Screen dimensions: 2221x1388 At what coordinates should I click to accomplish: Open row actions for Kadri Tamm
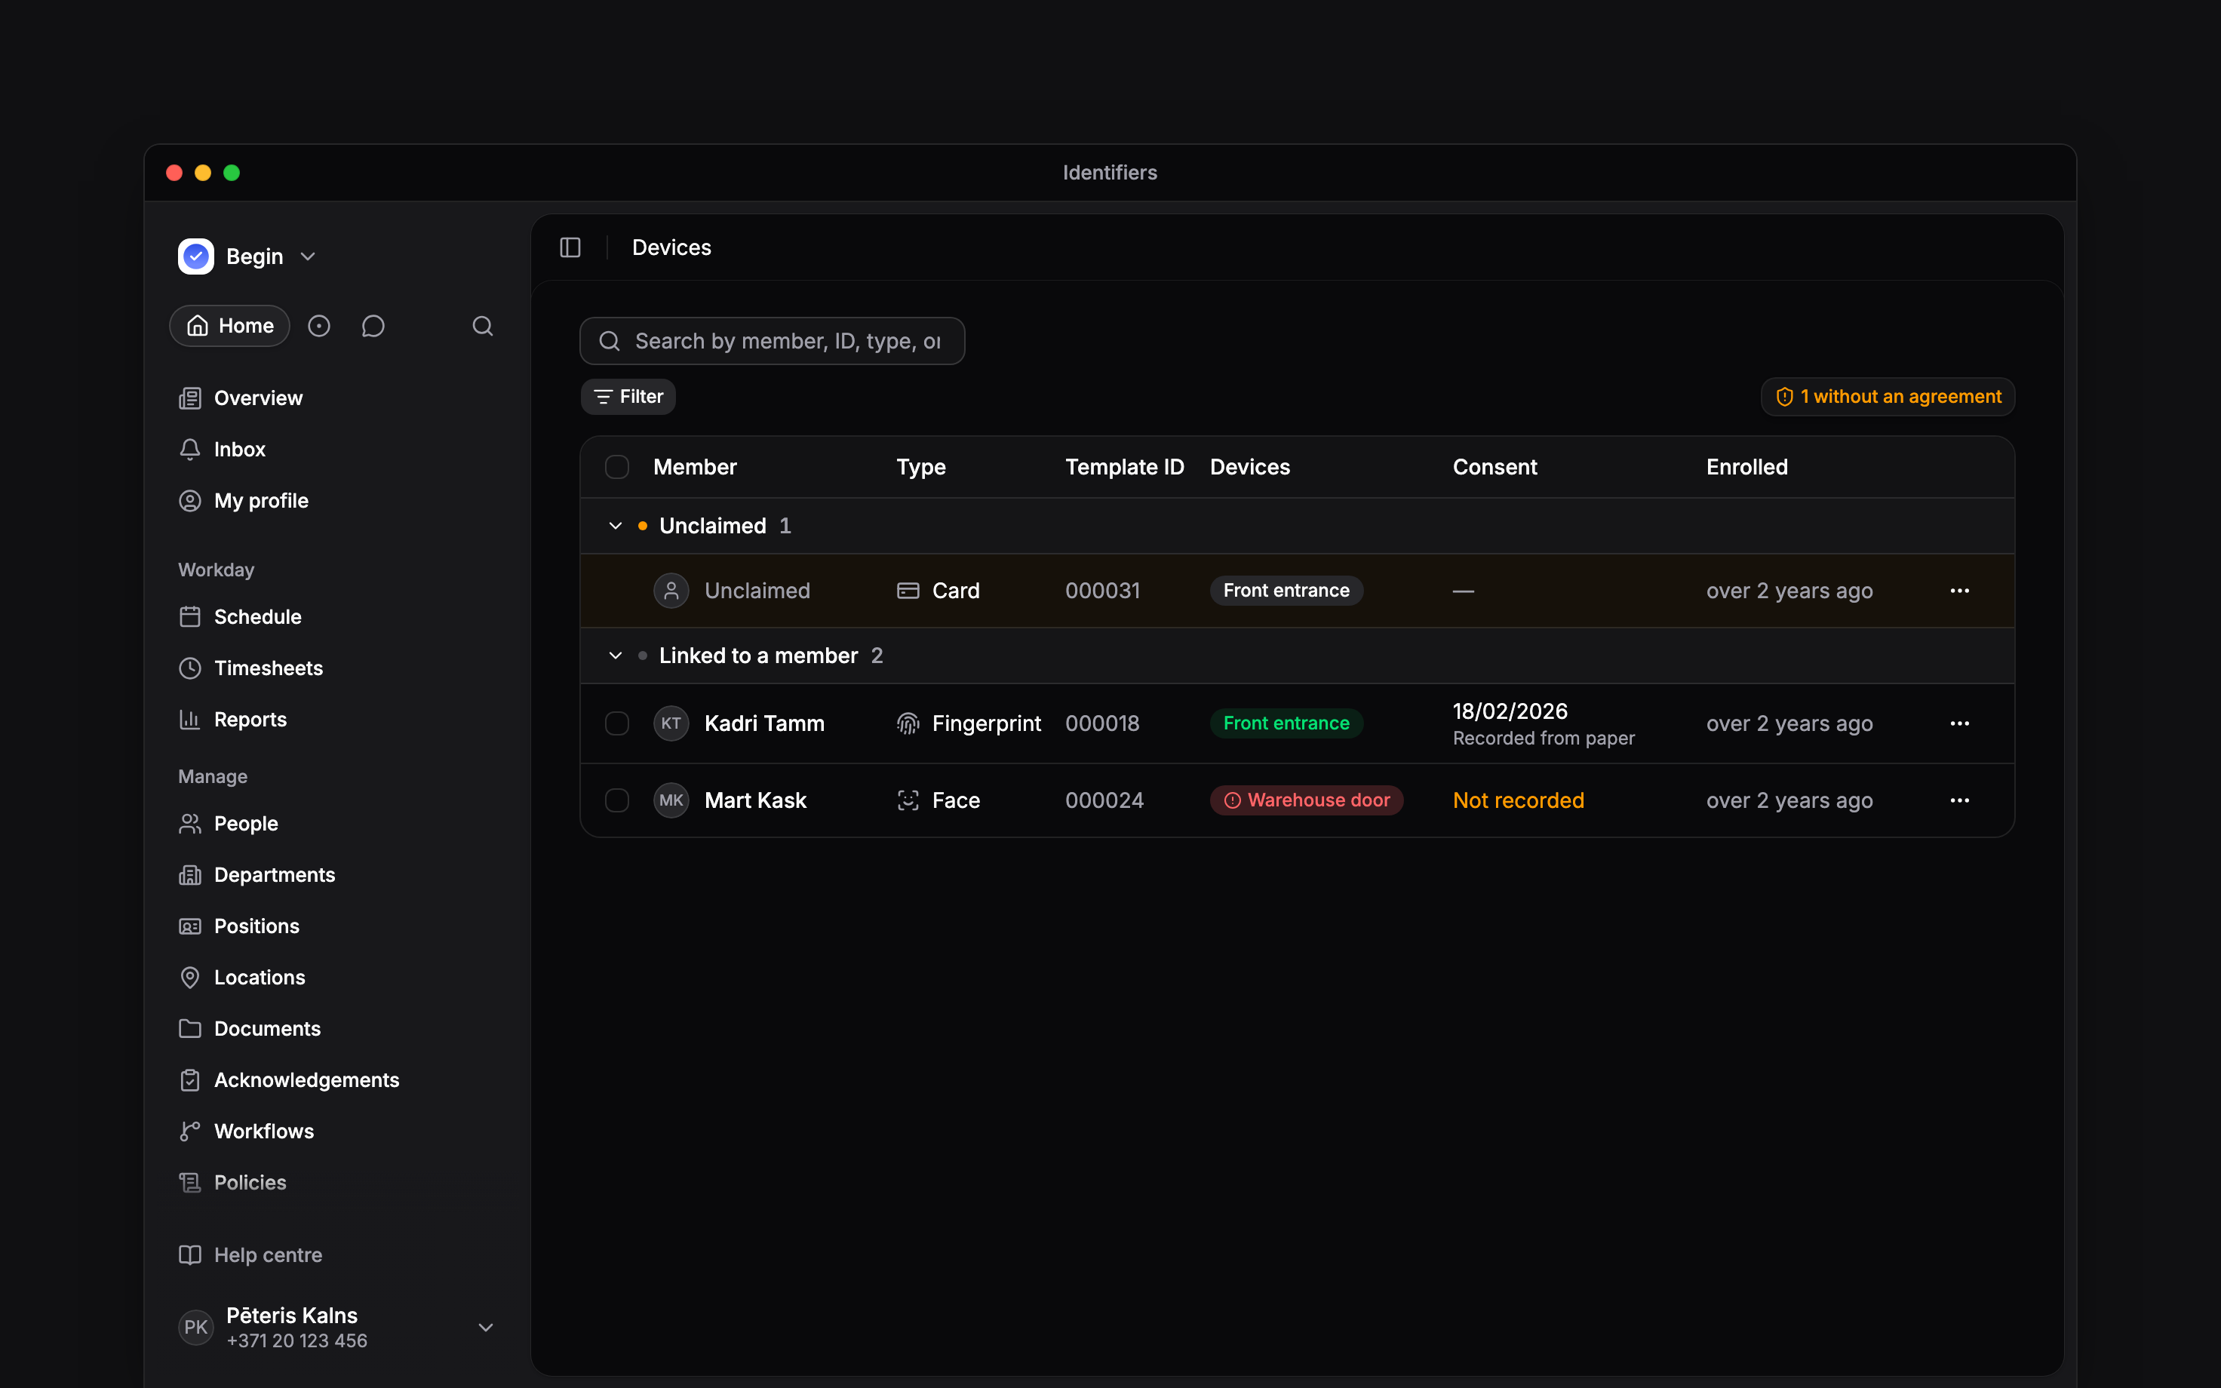point(1959,723)
